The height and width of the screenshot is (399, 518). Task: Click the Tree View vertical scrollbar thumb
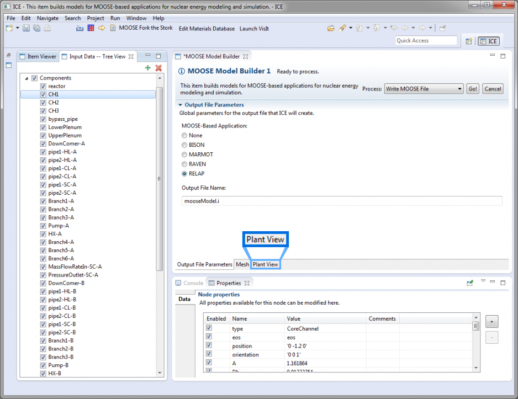tap(160, 178)
